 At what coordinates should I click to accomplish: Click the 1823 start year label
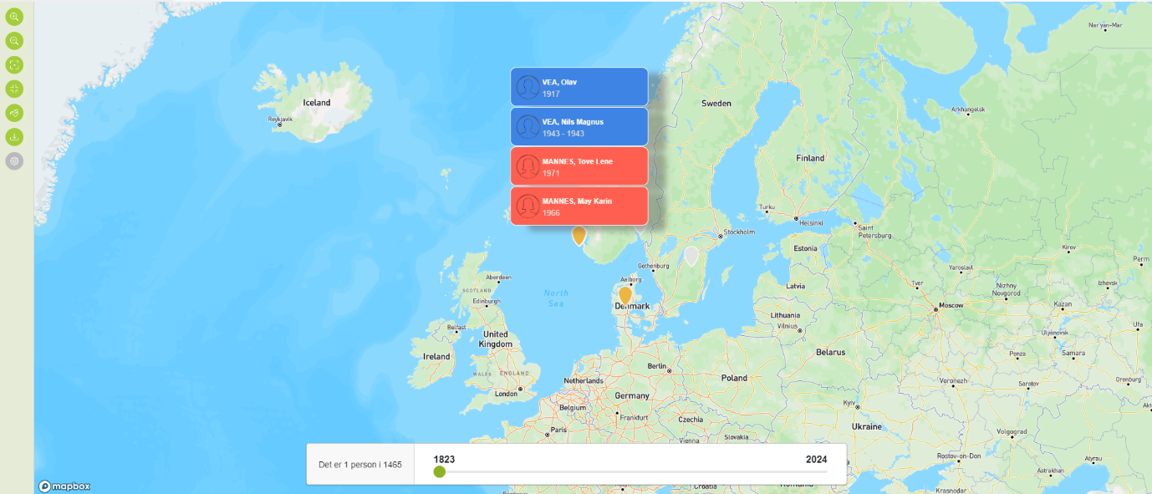[444, 459]
